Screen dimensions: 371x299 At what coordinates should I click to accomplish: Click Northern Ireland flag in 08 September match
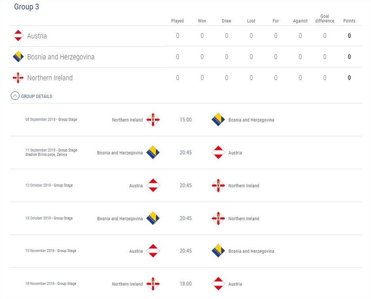[153, 120]
